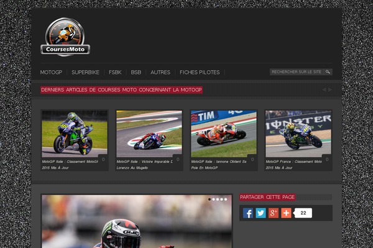Open thumbnail of MotoGP Italie Classement article

tap(75, 134)
